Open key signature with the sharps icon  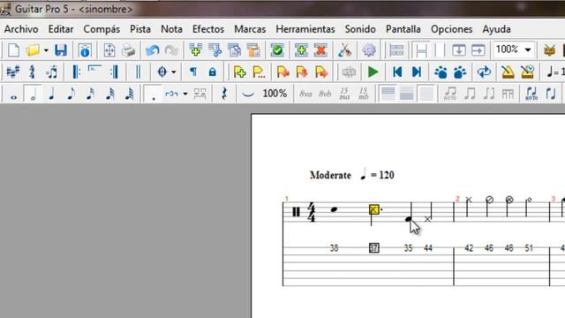pyautogui.click(x=13, y=72)
